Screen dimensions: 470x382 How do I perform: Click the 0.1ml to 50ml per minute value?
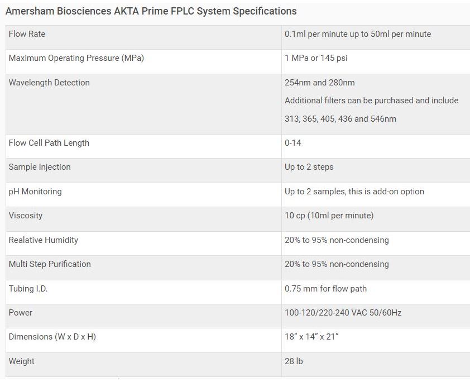coord(358,34)
